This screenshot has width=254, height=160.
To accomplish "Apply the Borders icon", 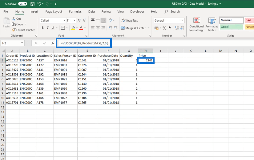I will 63,28.
